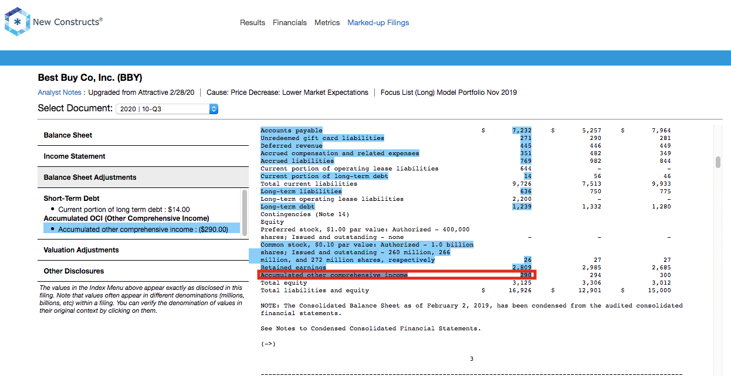This screenshot has width=731, height=376.
Task: Click the Short-Term Debt heading
Action: click(x=72, y=199)
